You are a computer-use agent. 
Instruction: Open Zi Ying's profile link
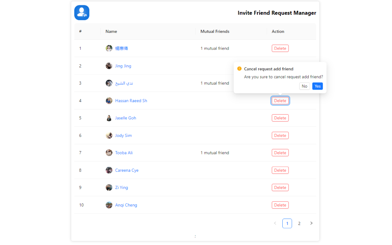[x=122, y=187]
